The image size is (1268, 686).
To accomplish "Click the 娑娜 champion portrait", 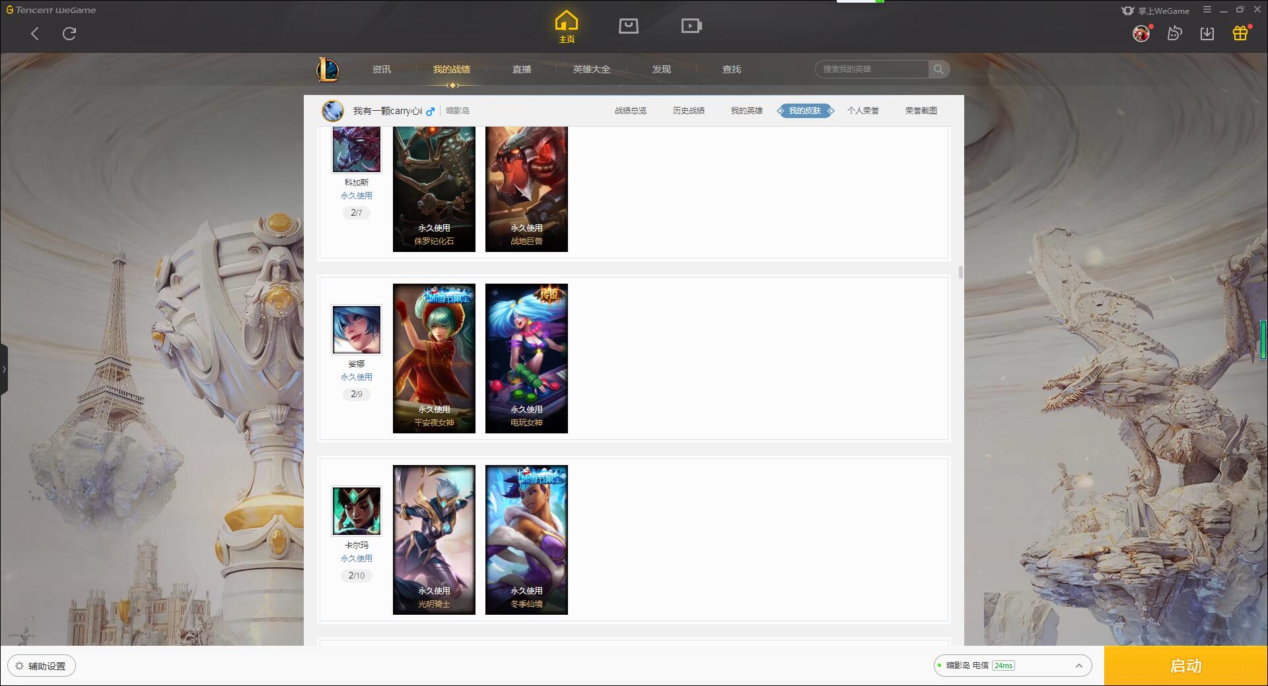I will click(x=357, y=330).
